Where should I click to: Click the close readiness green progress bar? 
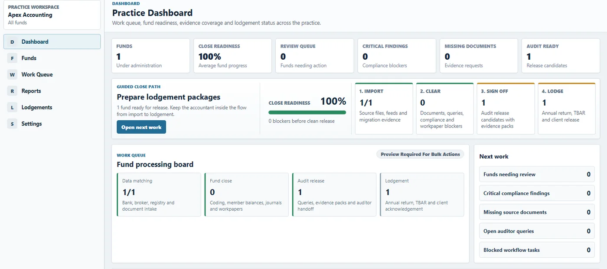tap(307, 112)
